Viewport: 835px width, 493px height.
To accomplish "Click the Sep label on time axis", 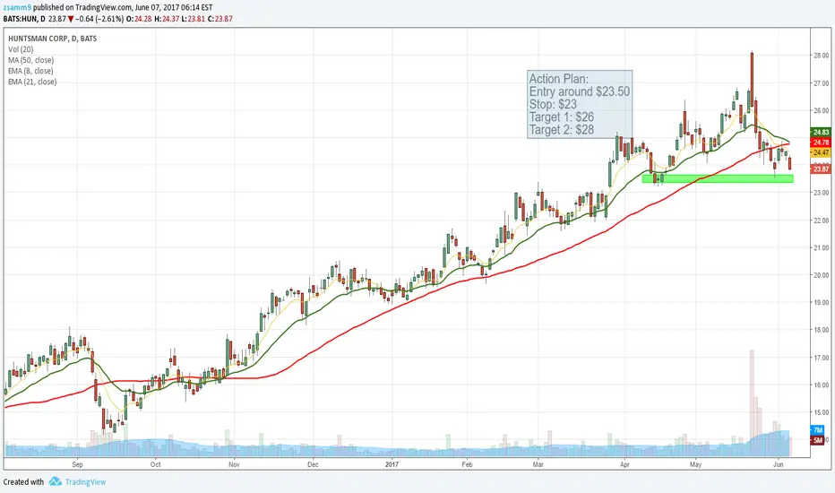I will [x=77, y=464].
